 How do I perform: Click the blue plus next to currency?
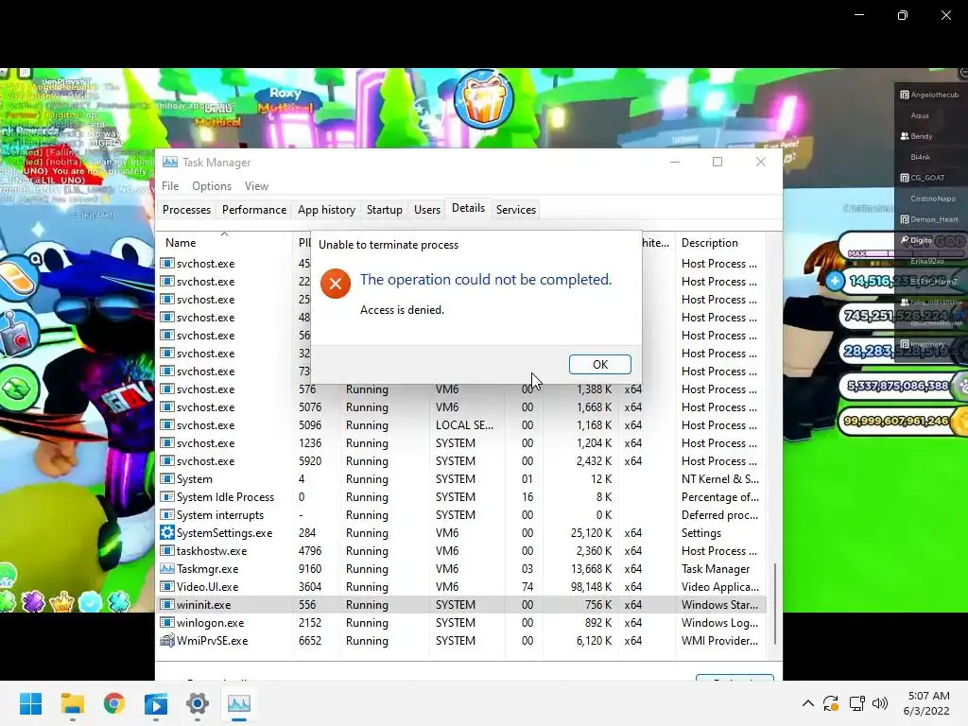(835, 281)
